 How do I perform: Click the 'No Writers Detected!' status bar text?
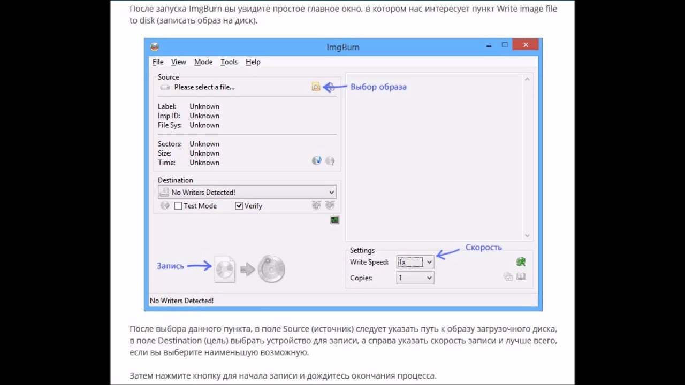(182, 301)
